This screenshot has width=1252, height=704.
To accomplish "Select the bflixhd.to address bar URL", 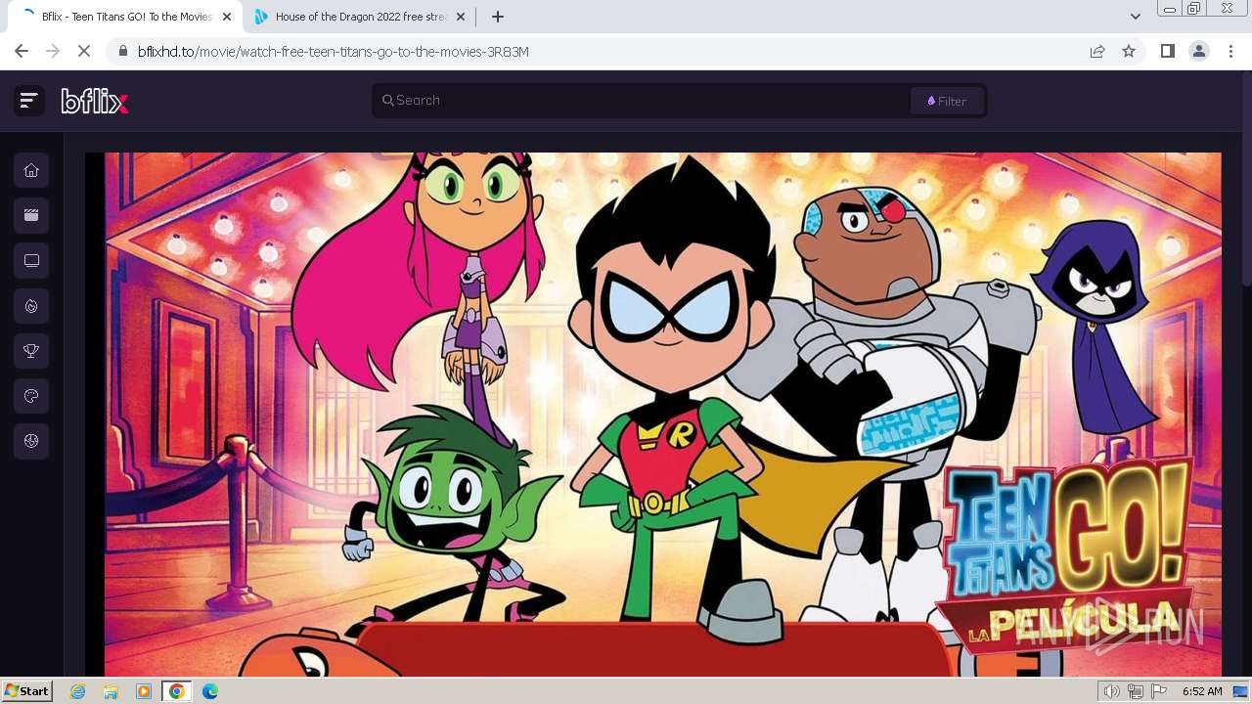I will point(334,52).
